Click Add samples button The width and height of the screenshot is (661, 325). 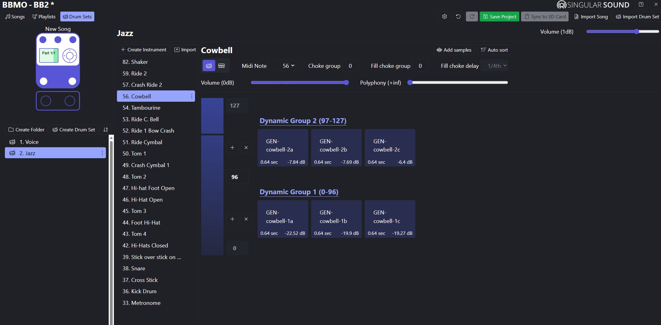point(454,50)
